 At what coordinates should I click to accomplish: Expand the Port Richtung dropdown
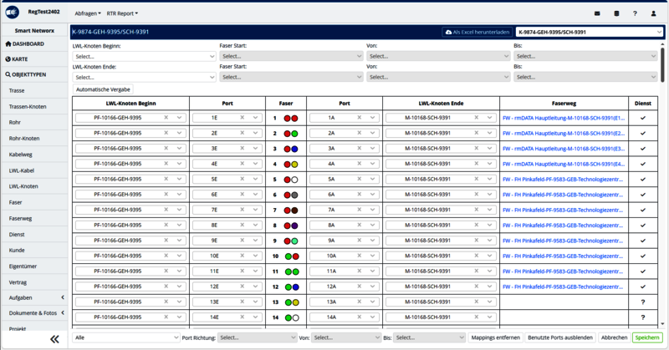(x=253, y=337)
